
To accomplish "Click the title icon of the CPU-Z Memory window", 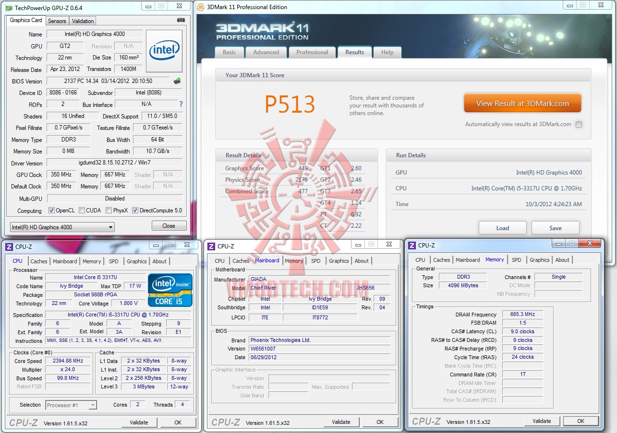I will [412, 246].
